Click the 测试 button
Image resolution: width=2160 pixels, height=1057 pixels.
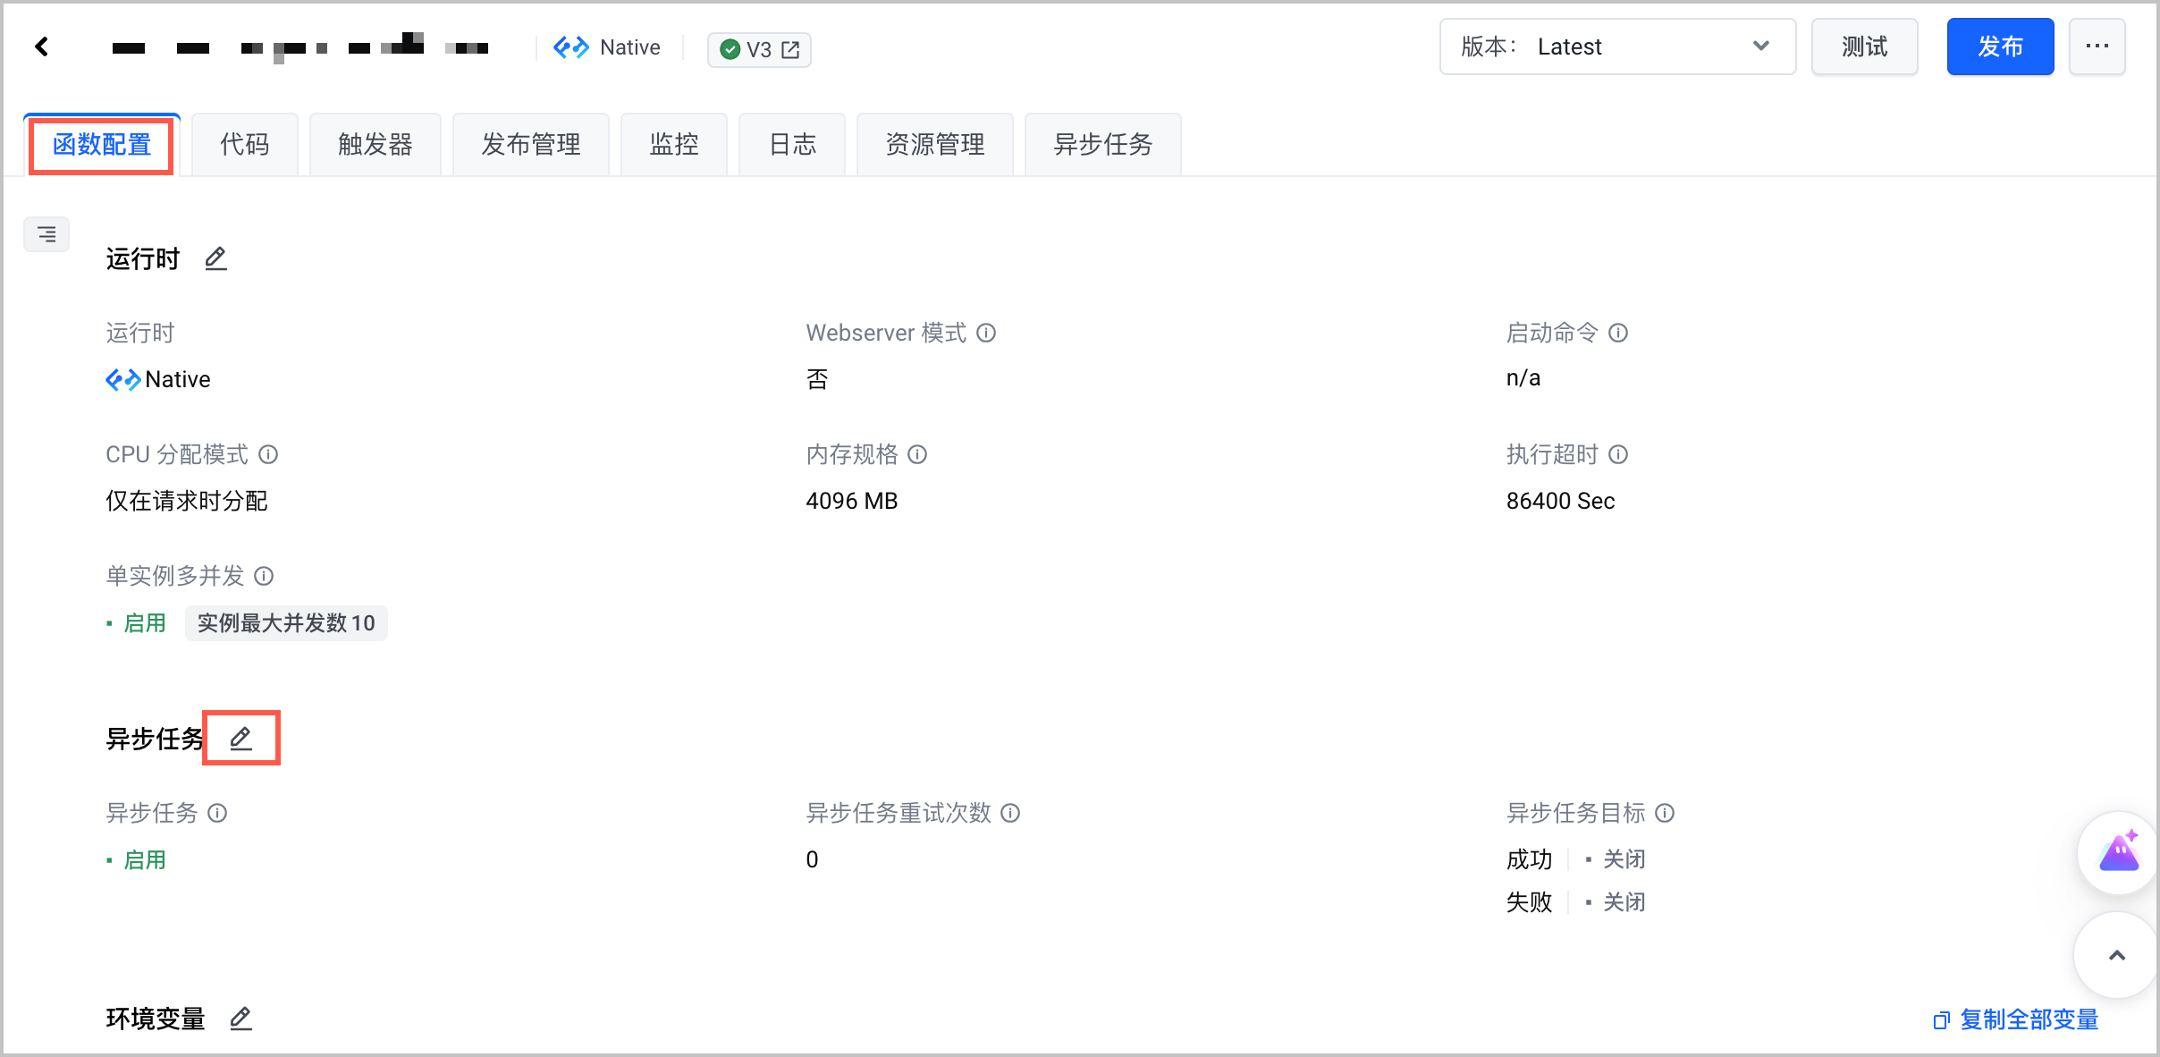coord(1865,47)
